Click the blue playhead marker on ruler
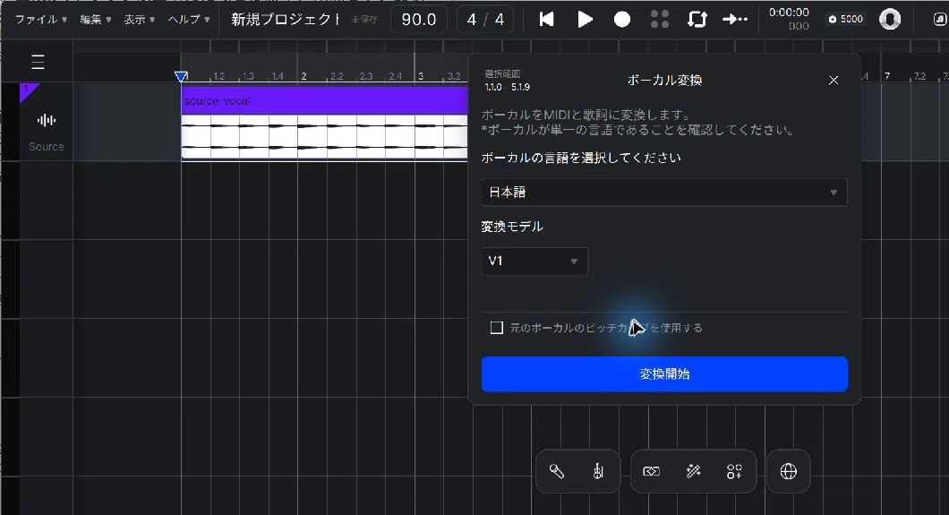The height and width of the screenshot is (515, 949). pos(180,76)
